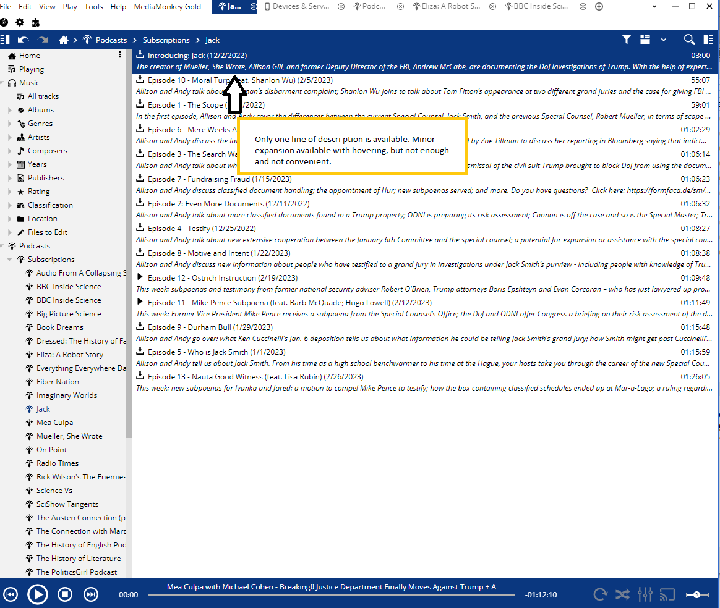Image resolution: width=720 pixels, height=608 pixels.
Task: Expand the Years tree node
Action: click(10, 164)
